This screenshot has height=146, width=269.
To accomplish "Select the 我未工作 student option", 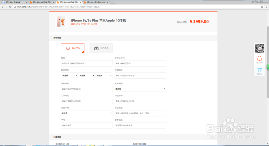I will pyautogui.click(x=73, y=48).
